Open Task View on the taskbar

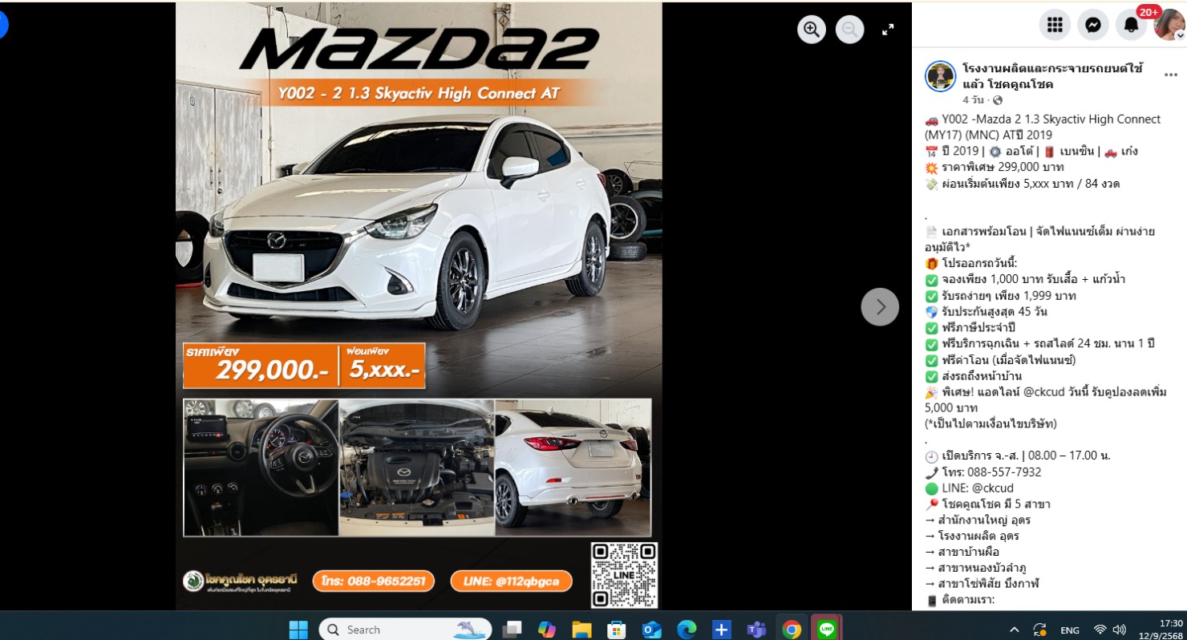(x=512, y=630)
